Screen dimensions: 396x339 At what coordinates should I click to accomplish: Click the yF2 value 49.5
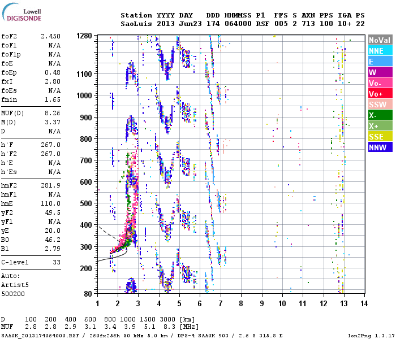(x=53, y=212)
